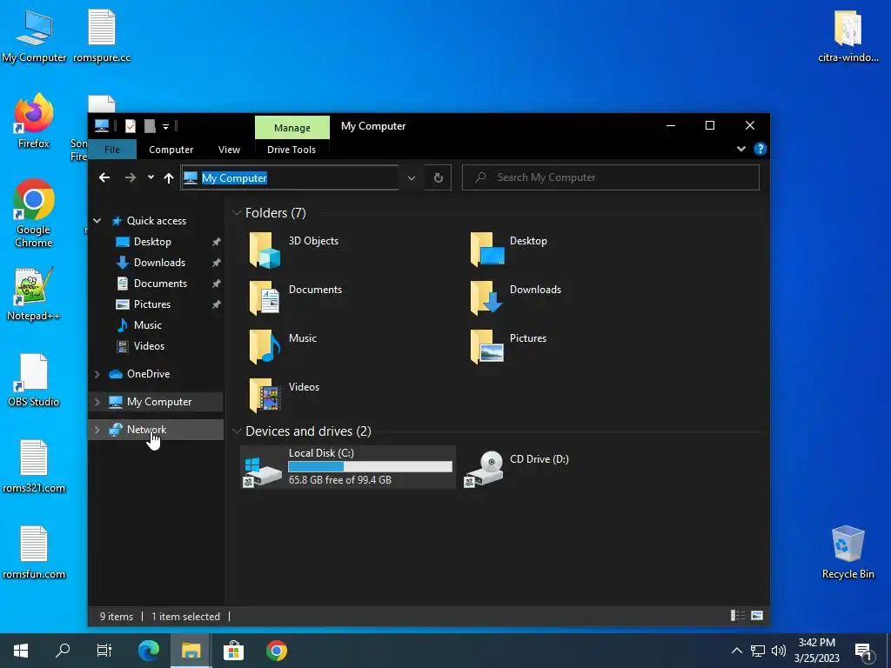
Task: Click the 3:42 PM taskbar clock
Action: (x=816, y=643)
